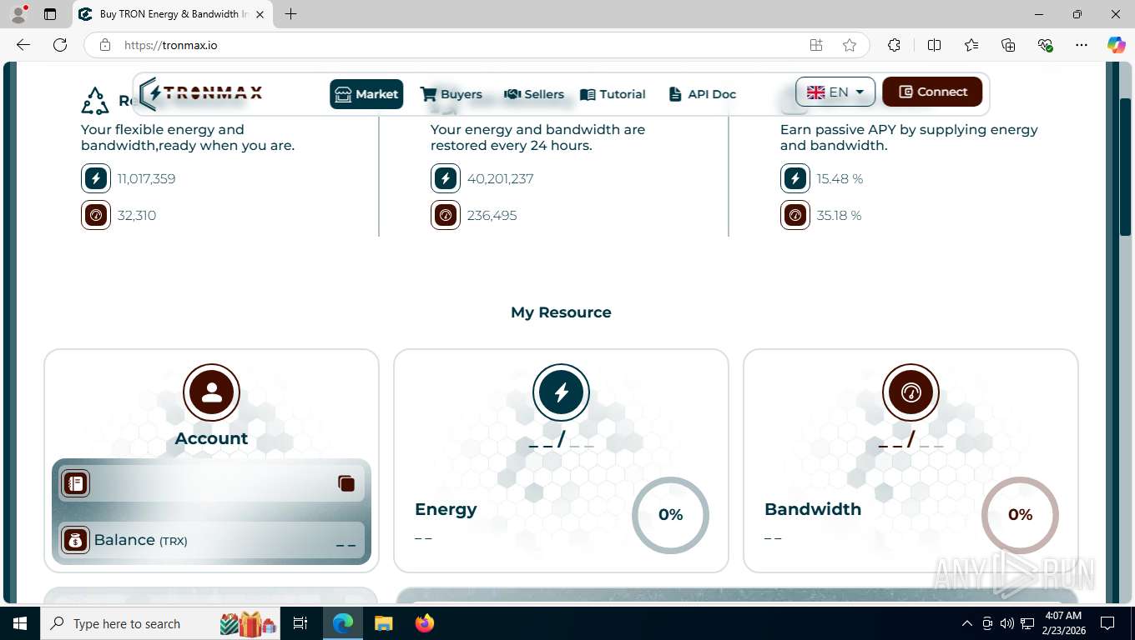Click the Energy 0% progress ring
The width and height of the screenshot is (1135, 640).
tap(670, 515)
